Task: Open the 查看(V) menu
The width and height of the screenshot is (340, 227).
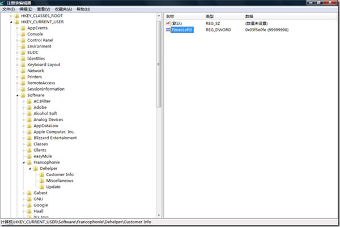Action: pyautogui.click(x=44, y=9)
